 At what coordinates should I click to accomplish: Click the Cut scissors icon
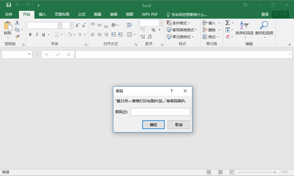(17, 23)
